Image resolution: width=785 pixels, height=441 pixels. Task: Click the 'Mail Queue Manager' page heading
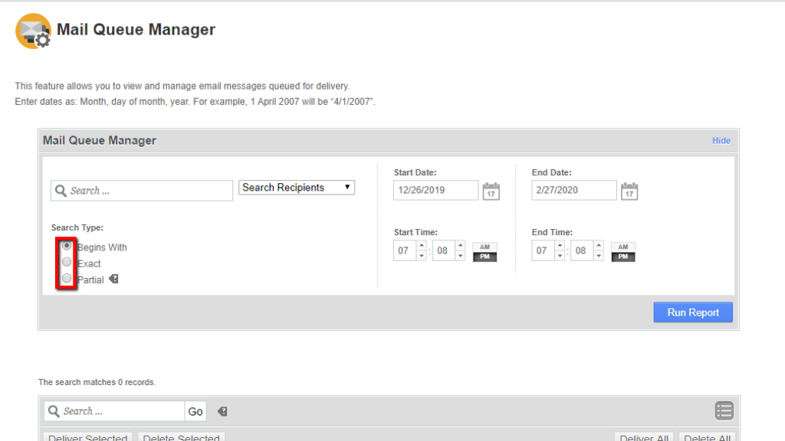point(136,30)
